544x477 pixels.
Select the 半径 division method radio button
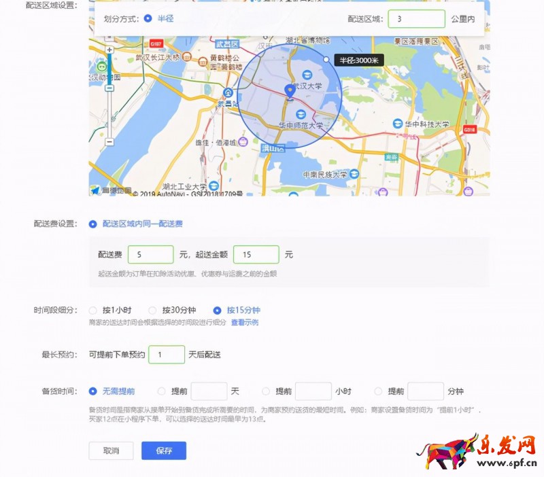click(x=148, y=18)
